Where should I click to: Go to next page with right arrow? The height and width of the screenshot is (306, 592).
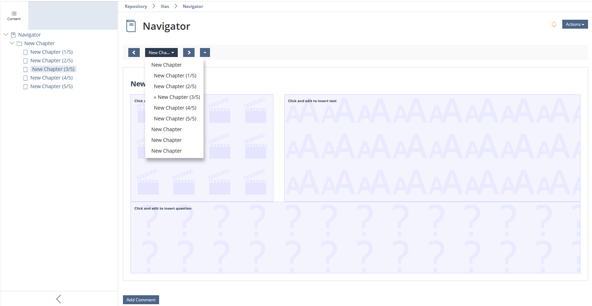click(x=189, y=53)
